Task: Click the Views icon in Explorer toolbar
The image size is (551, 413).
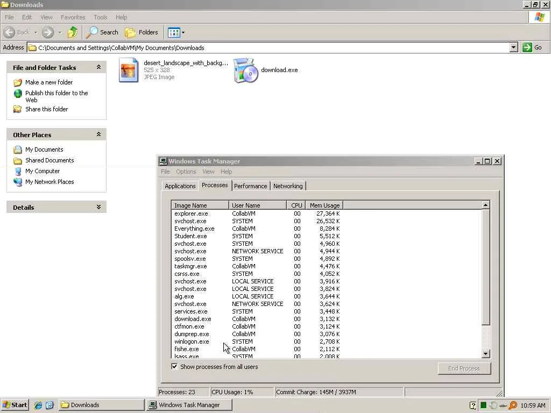Action: coord(174,33)
